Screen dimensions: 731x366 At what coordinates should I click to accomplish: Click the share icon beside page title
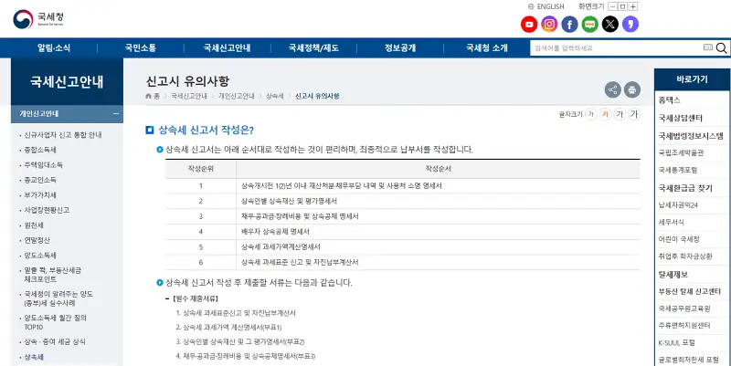click(x=611, y=89)
